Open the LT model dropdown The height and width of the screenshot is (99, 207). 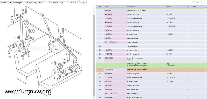tap(46, 3)
